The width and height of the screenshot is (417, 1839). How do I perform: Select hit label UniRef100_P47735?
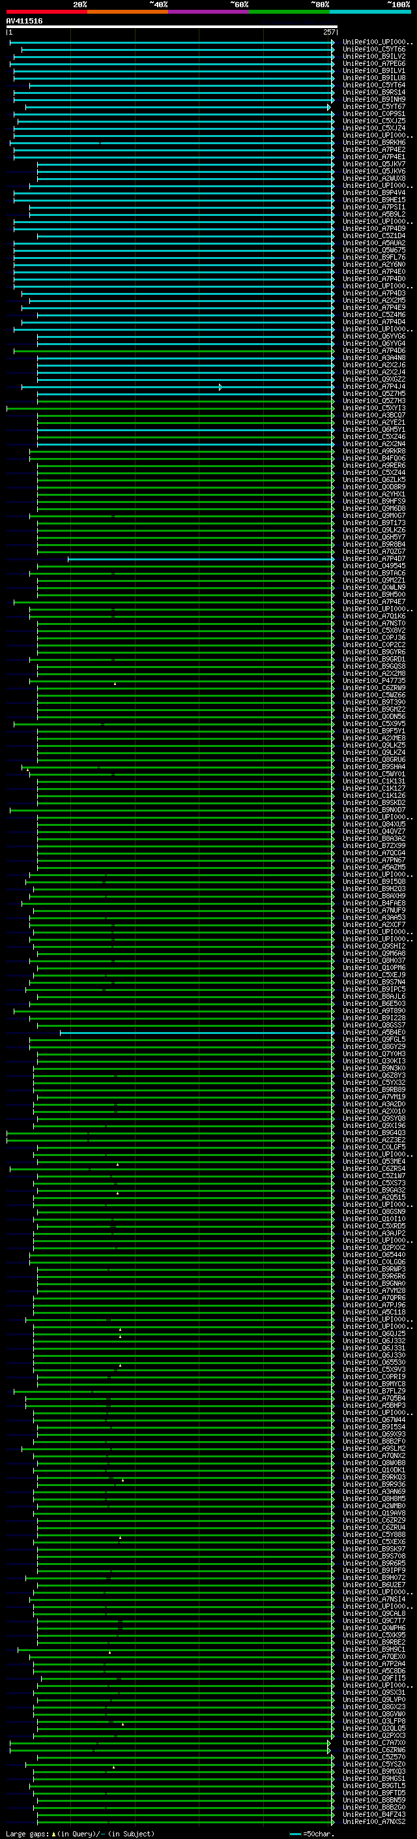374,681
